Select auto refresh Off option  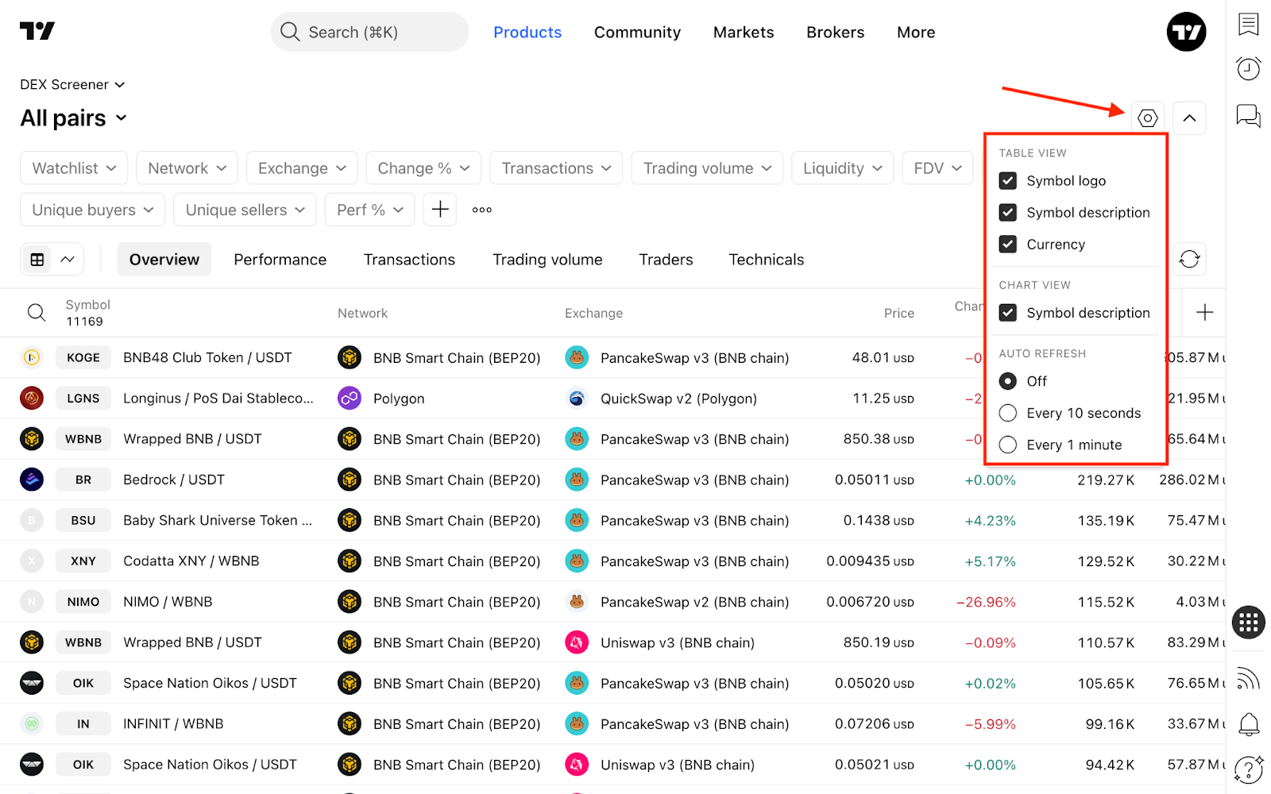point(1008,381)
